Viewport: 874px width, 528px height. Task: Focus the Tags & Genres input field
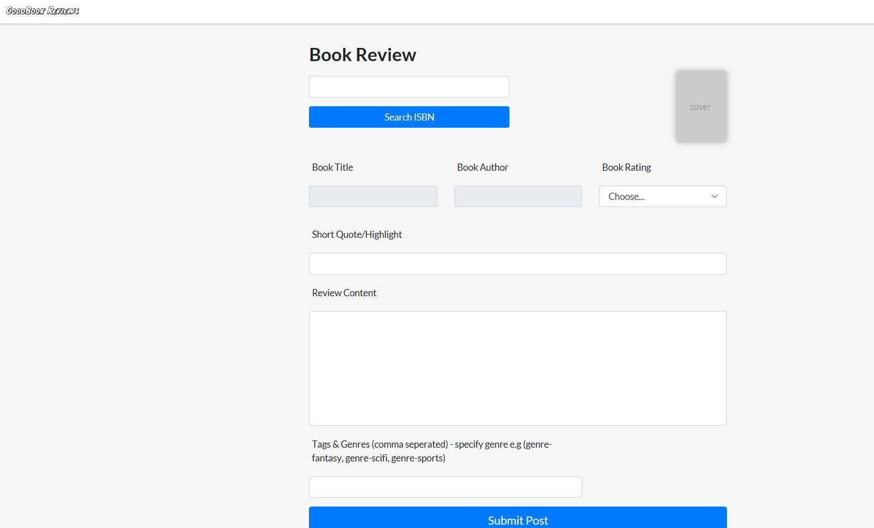[445, 487]
